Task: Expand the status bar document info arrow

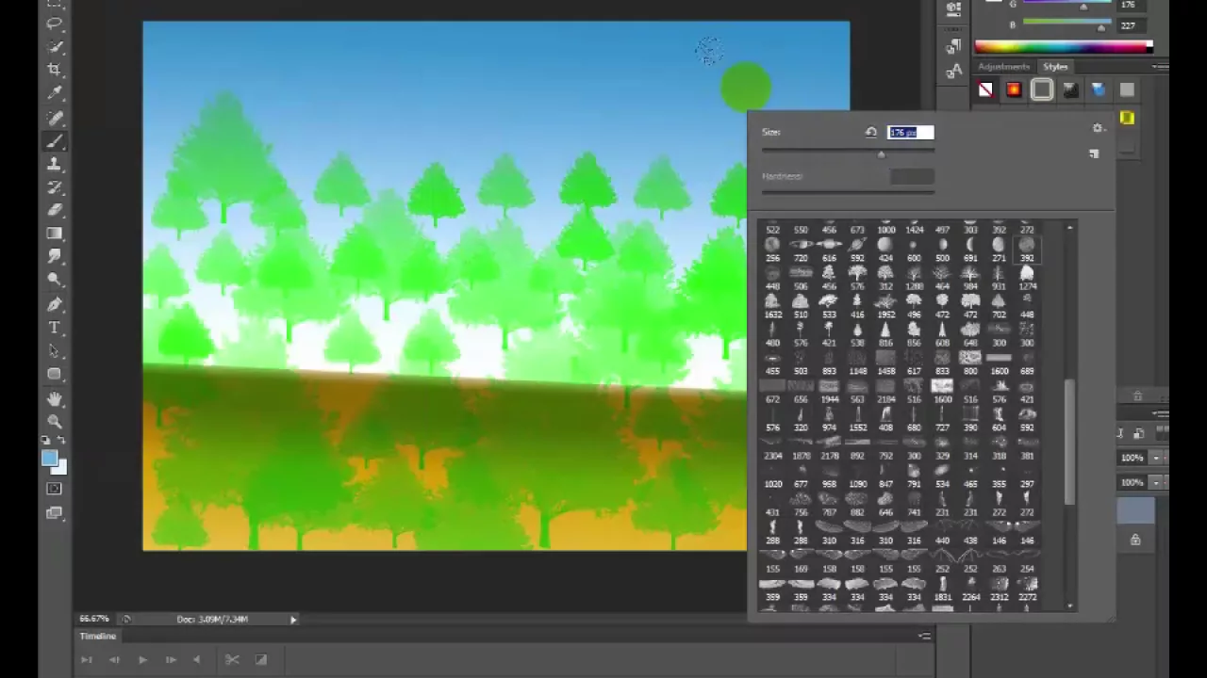Action: [293, 619]
